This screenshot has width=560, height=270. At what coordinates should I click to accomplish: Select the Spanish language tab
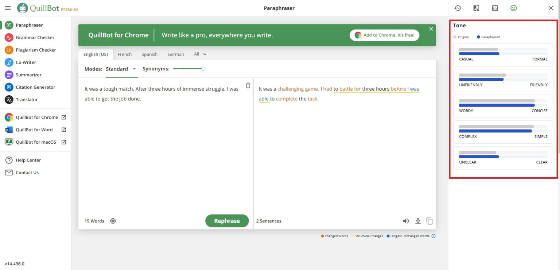click(149, 54)
